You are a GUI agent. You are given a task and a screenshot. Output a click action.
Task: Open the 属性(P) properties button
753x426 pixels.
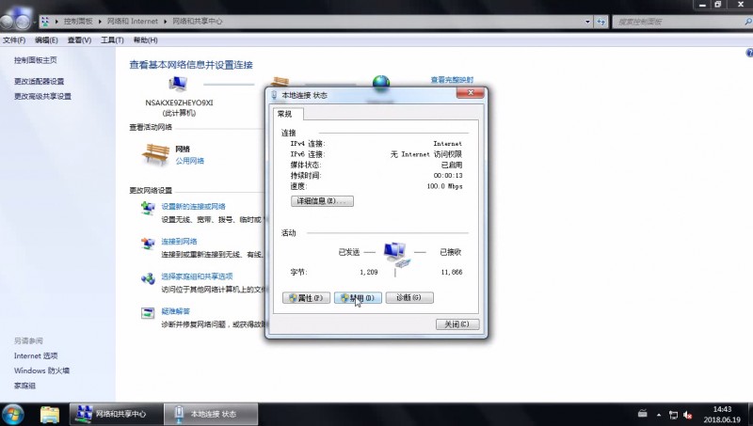(x=307, y=298)
